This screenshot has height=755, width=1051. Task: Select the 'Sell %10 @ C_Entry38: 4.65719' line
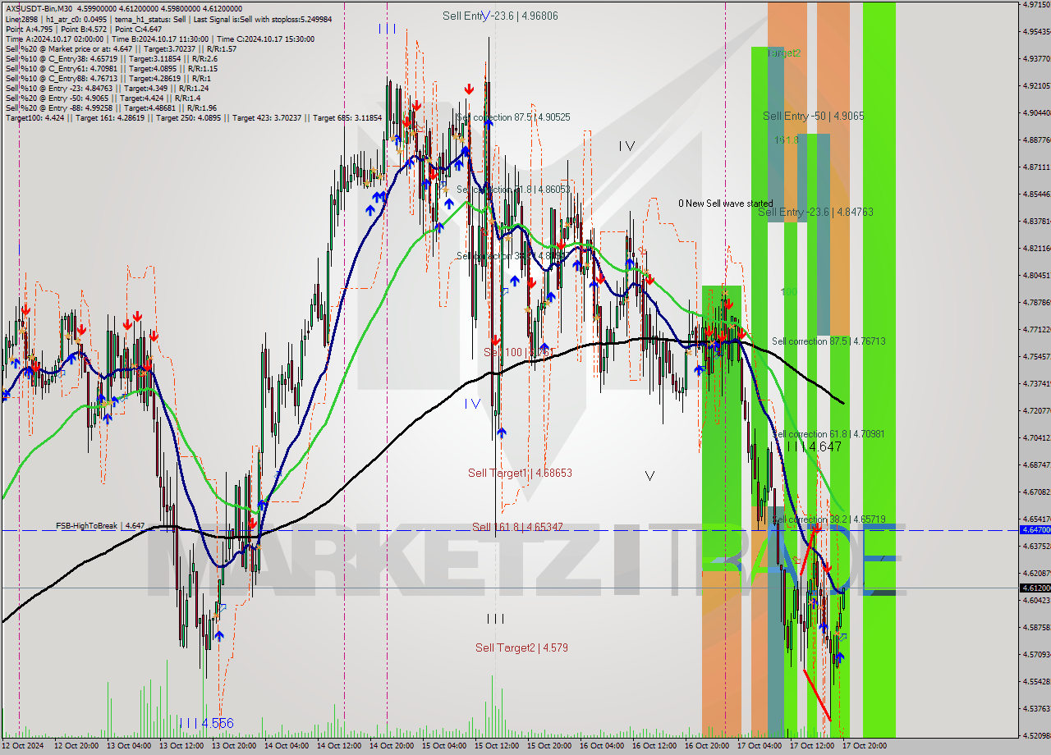(x=111, y=58)
